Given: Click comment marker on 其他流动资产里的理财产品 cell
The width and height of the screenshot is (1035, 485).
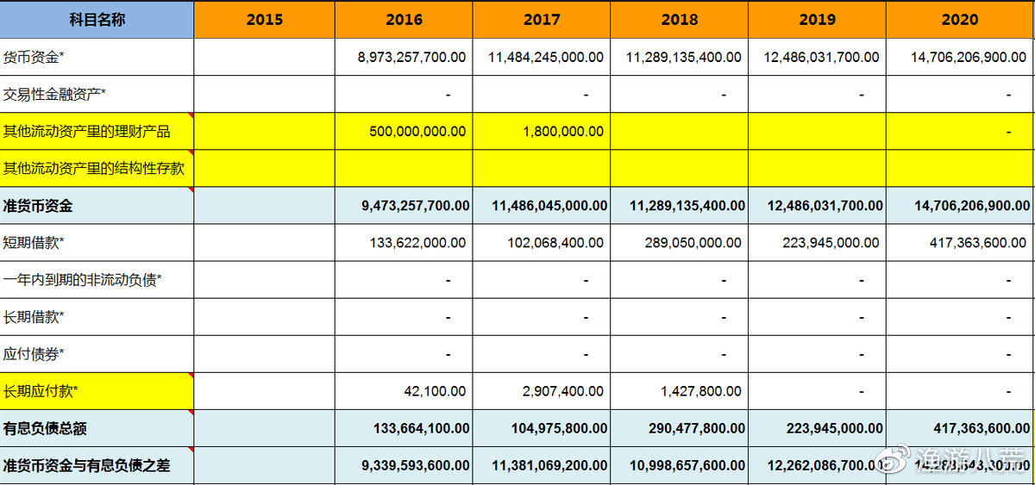Looking at the screenshot, I should pos(191,115).
